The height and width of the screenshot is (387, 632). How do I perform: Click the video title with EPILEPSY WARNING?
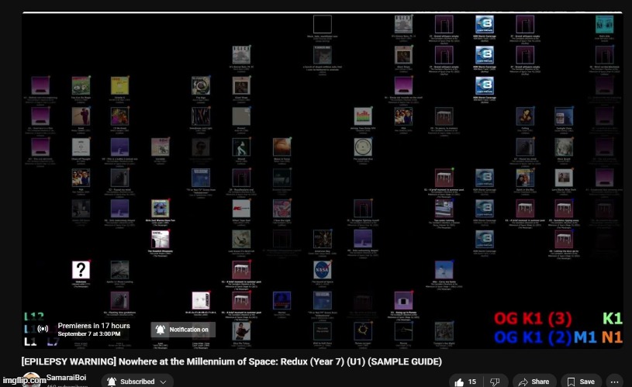(x=231, y=361)
